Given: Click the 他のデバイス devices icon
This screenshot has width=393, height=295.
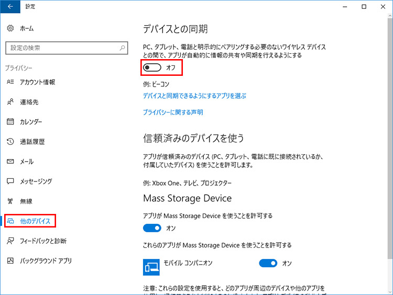Looking at the screenshot, I should [x=10, y=221].
